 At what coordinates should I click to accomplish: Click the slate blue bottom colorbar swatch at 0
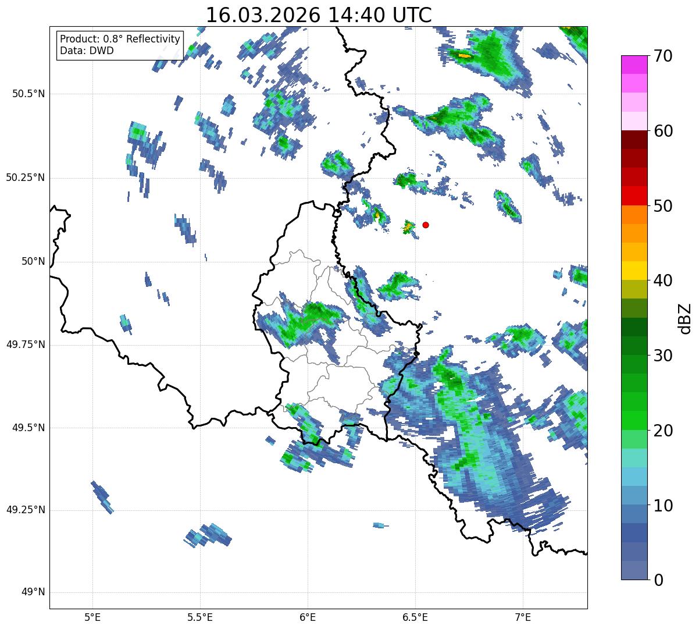point(634,570)
